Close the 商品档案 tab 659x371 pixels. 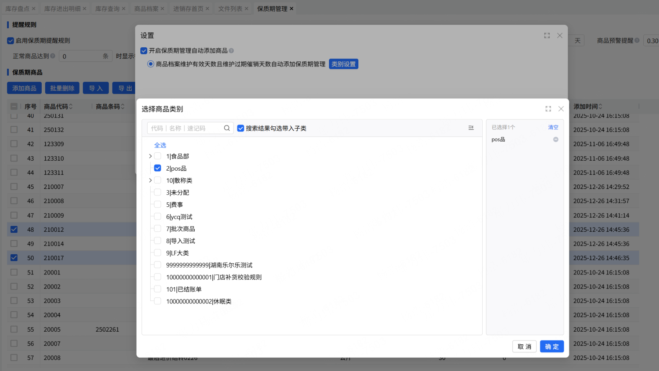tap(163, 8)
